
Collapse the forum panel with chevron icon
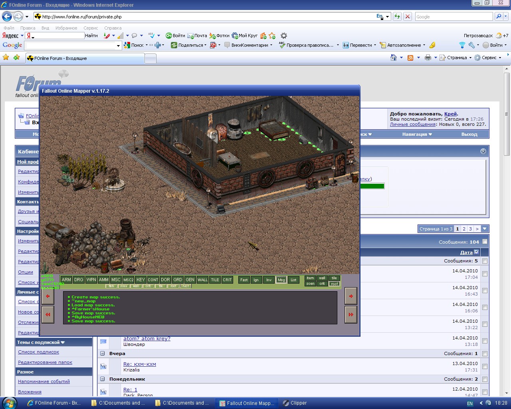[x=483, y=151]
